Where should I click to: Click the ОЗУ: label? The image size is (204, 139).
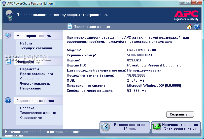point(71,80)
